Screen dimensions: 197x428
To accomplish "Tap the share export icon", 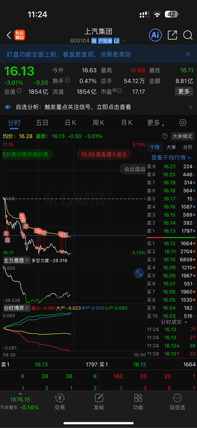I will point(172,35).
